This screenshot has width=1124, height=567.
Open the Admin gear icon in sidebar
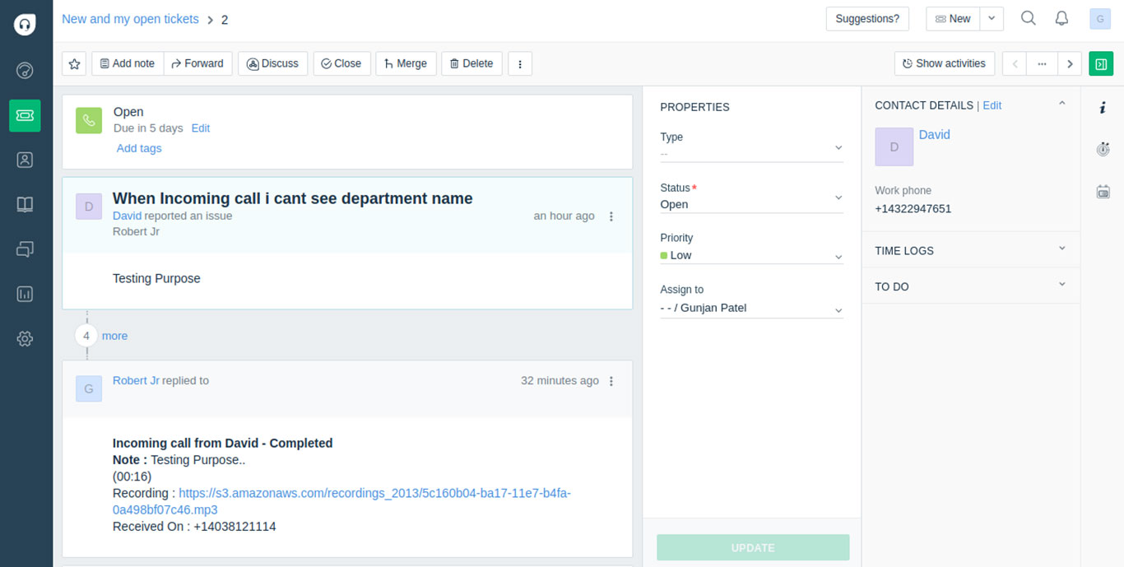25,338
